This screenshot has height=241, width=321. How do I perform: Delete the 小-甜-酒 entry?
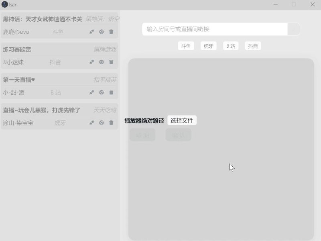[111, 92]
